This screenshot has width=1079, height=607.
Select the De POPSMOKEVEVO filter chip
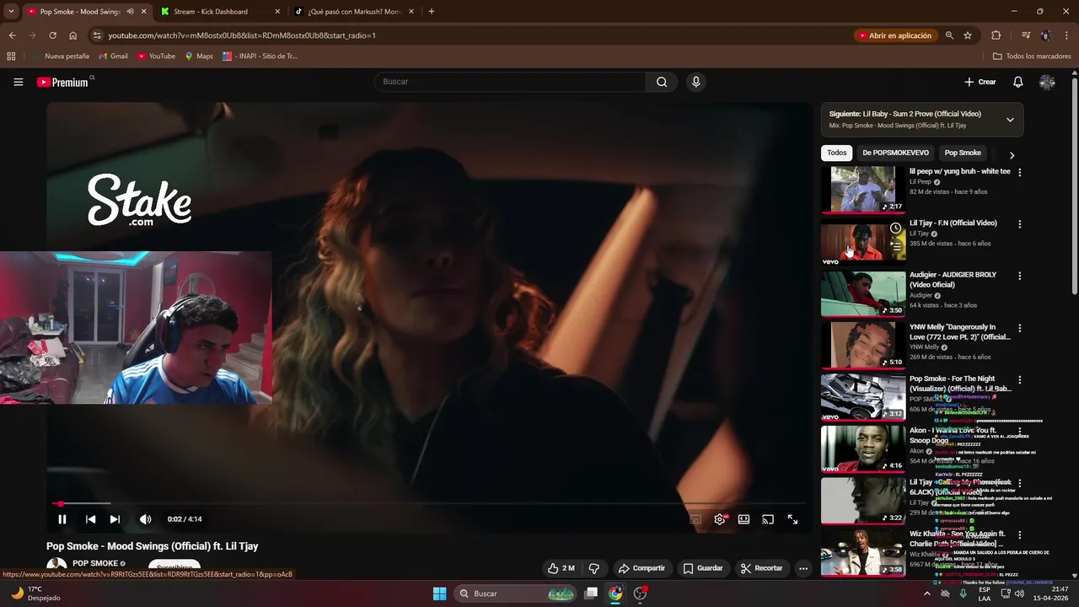(x=895, y=153)
